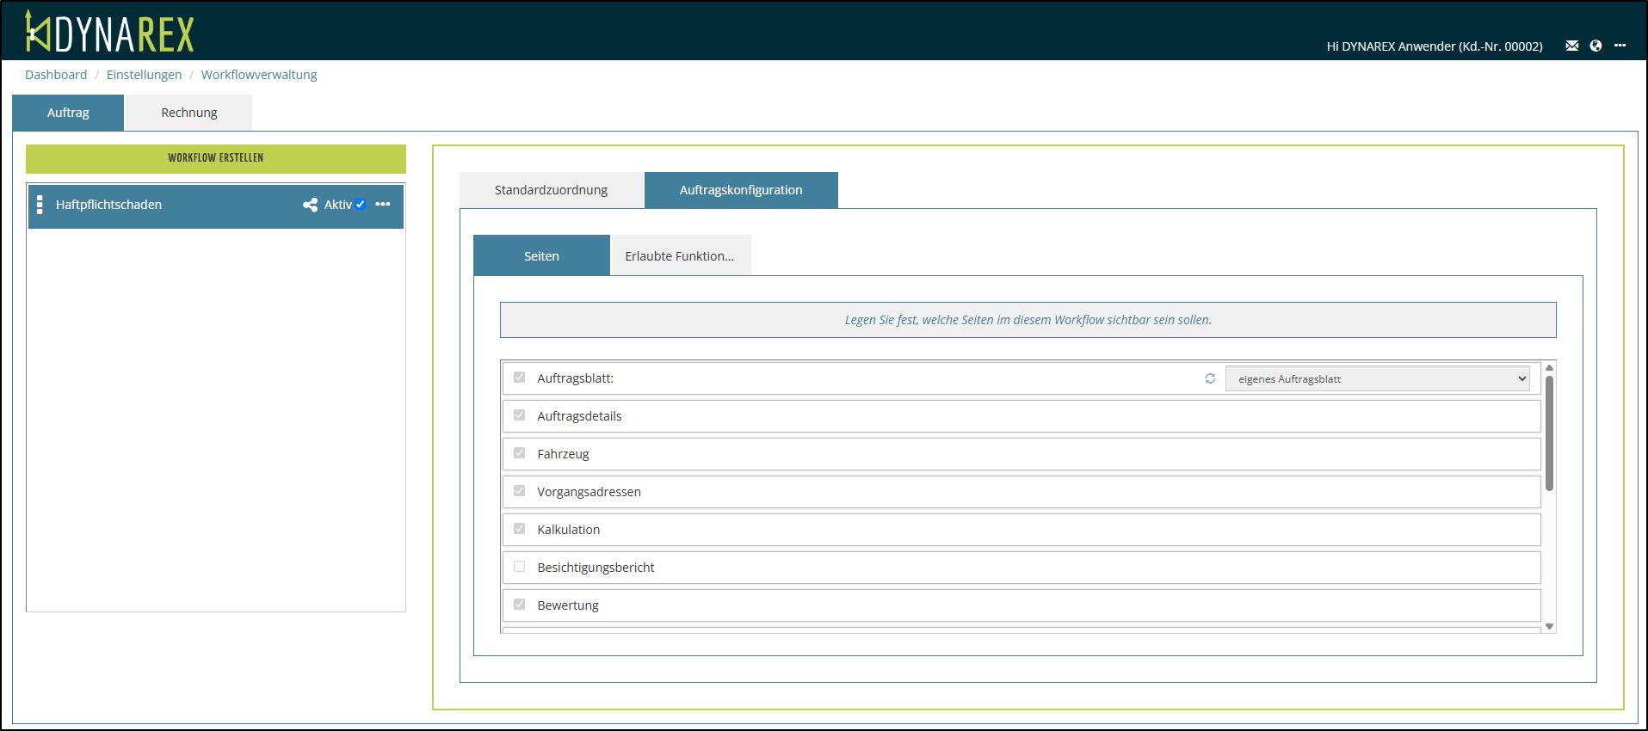Click refresh icon beside Auftragsblatt dropdown
This screenshot has width=1648, height=731.
(x=1210, y=378)
